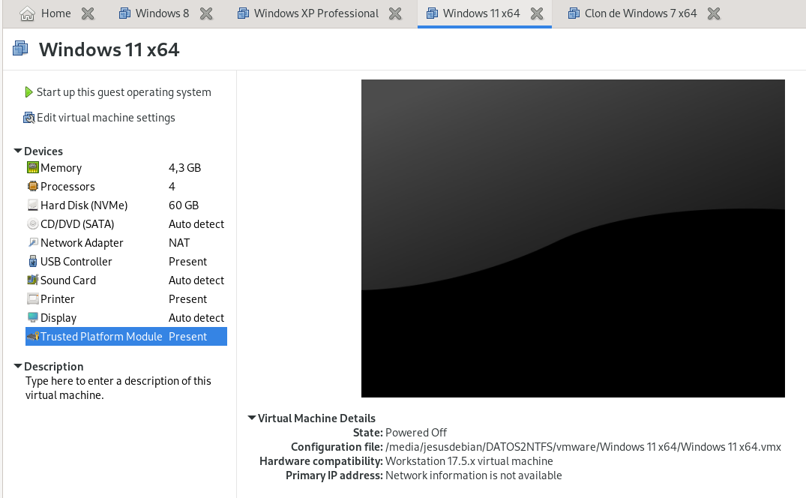Screen dimensions: 806x498
Task: Click the Processors value 4
Action: click(x=172, y=186)
